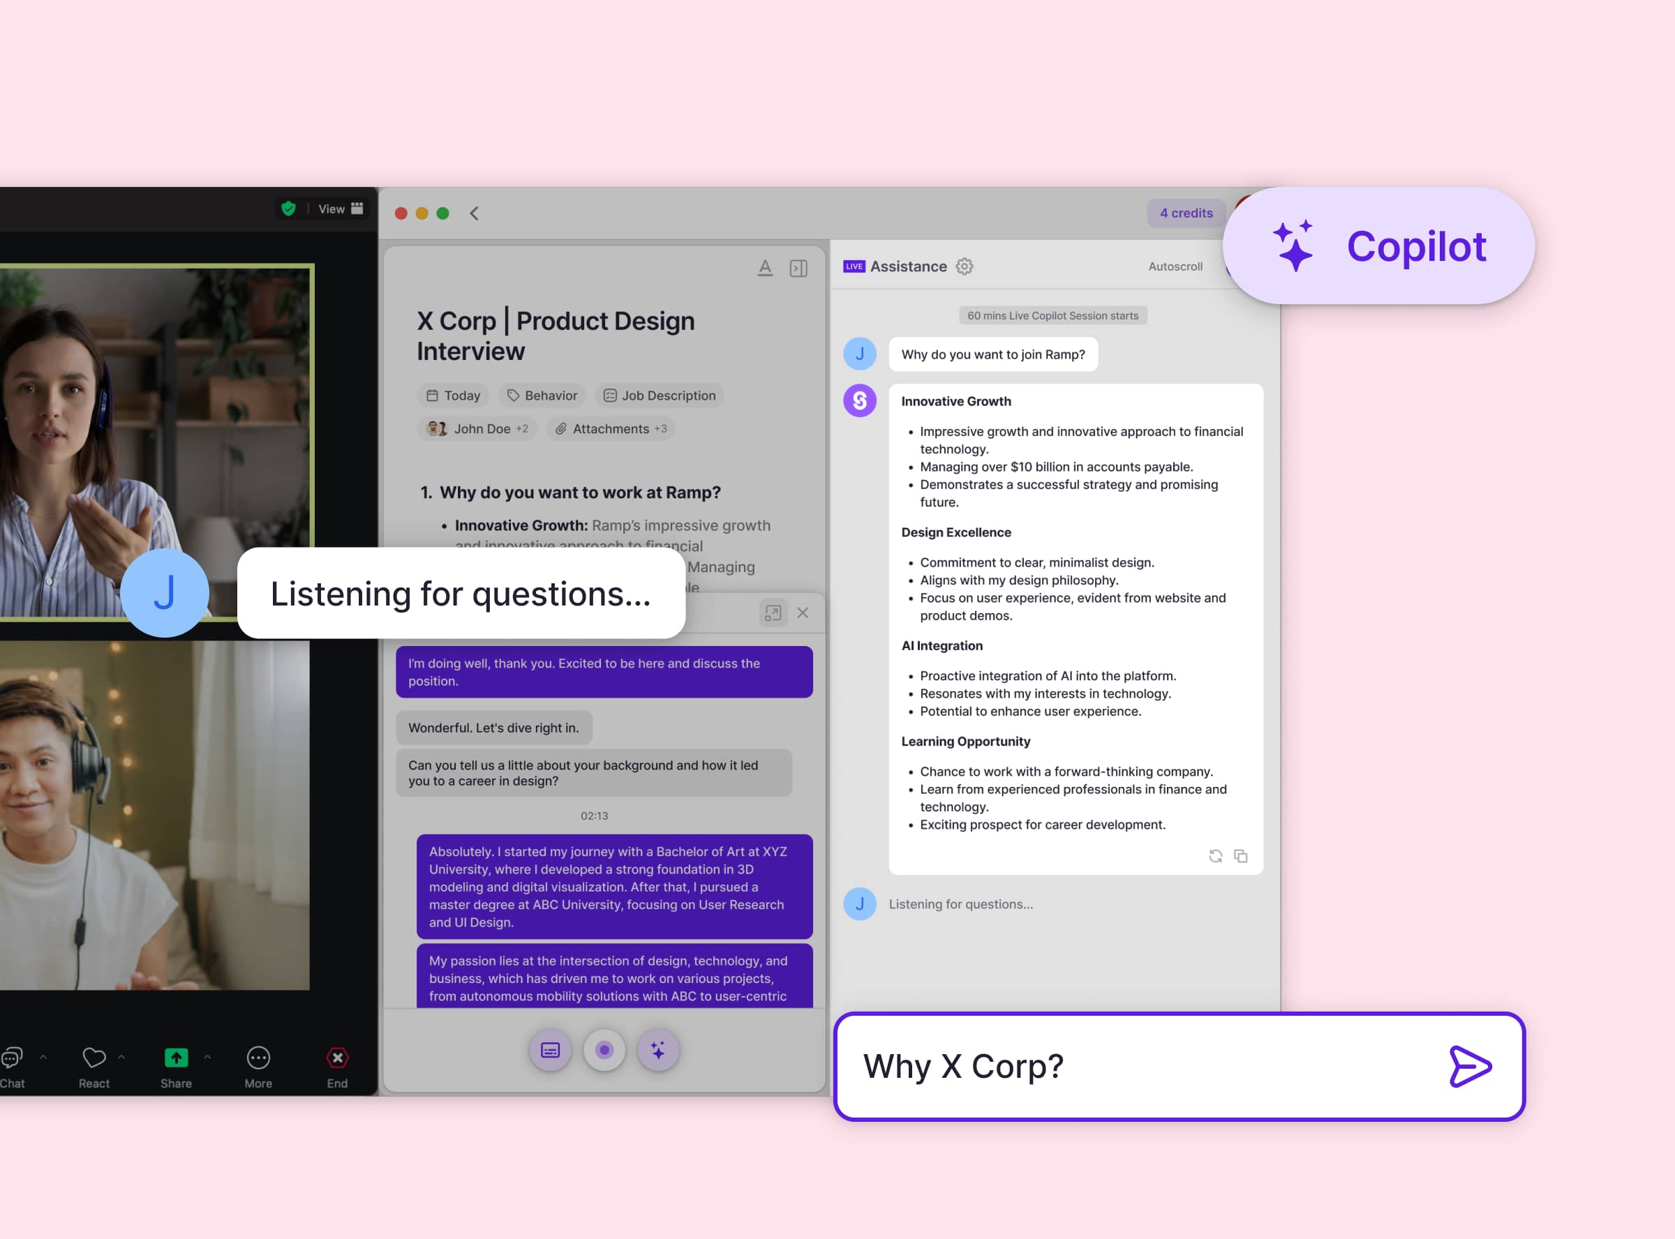
Task: Click the sparkle Copilot button in bottom bar
Action: 658,1050
